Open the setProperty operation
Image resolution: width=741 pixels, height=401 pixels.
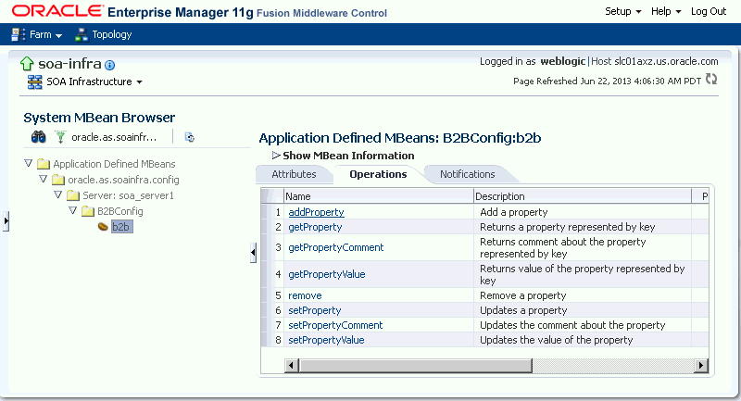[x=315, y=310]
